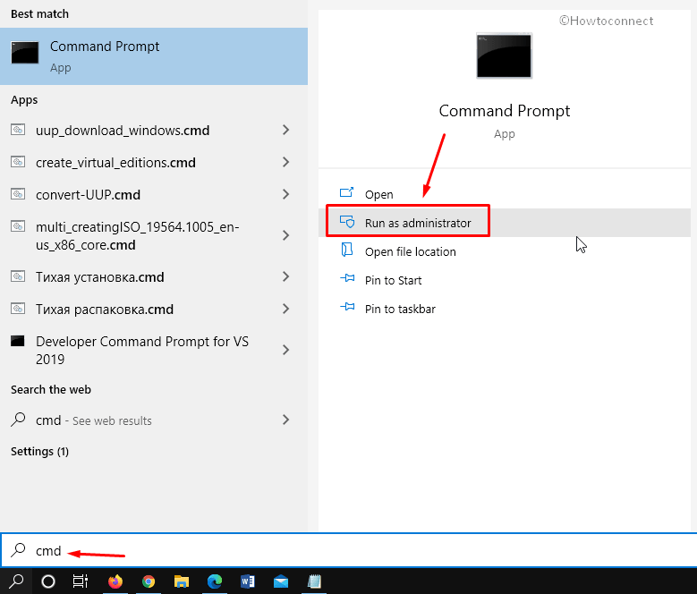Expand options for convert-UUP.cmd
The width and height of the screenshot is (697, 594).
pos(285,194)
